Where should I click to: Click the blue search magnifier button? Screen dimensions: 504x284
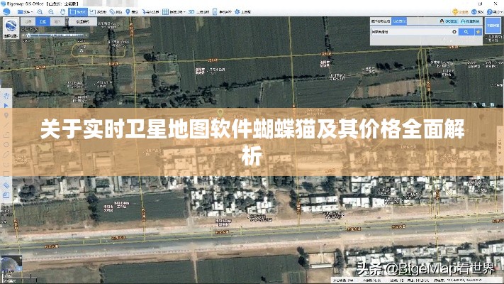pyautogui.click(x=466, y=32)
